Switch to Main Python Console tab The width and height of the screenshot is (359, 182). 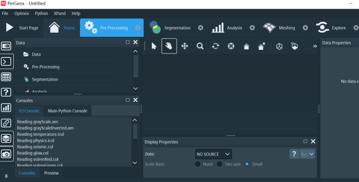68,111
